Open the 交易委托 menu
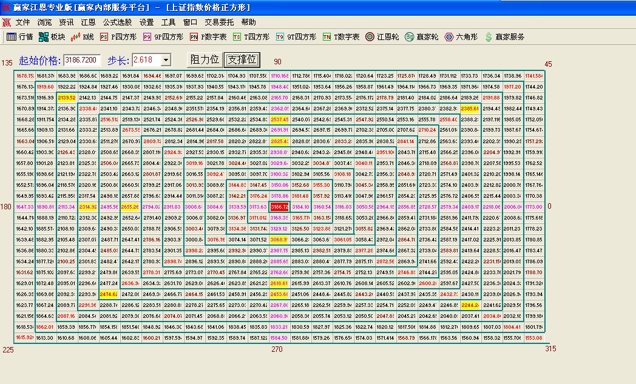Screen dimensions: 636x384 [219, 22]
